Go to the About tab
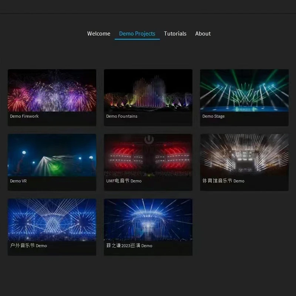This screenshot has height=296, width=296. (203, 34)
